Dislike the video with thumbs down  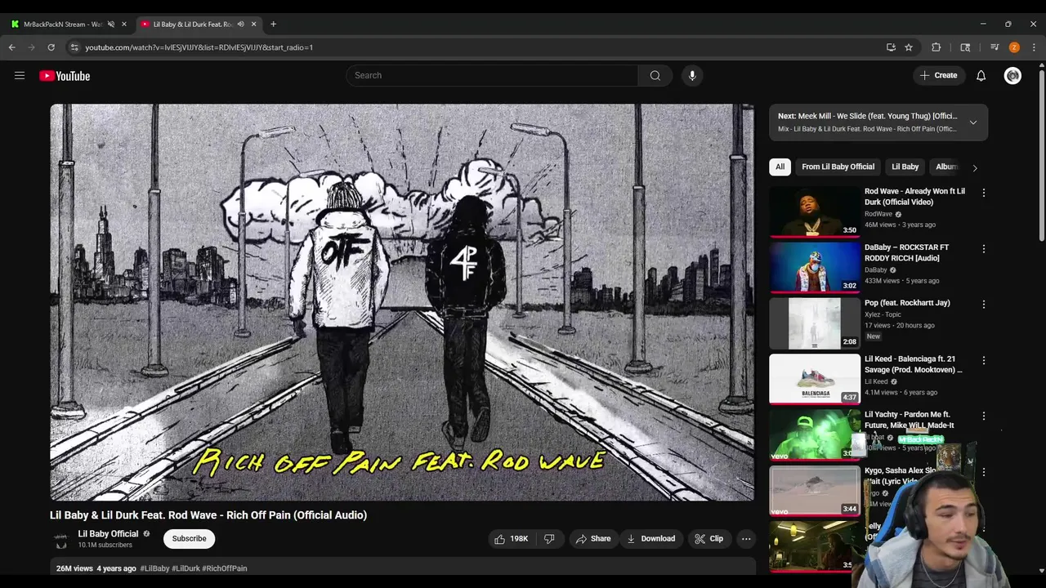point(549,539)
